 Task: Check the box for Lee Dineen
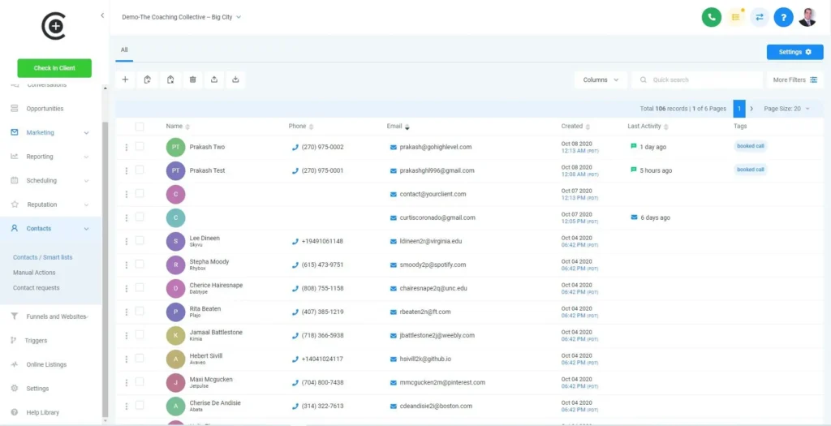(140, 241)
